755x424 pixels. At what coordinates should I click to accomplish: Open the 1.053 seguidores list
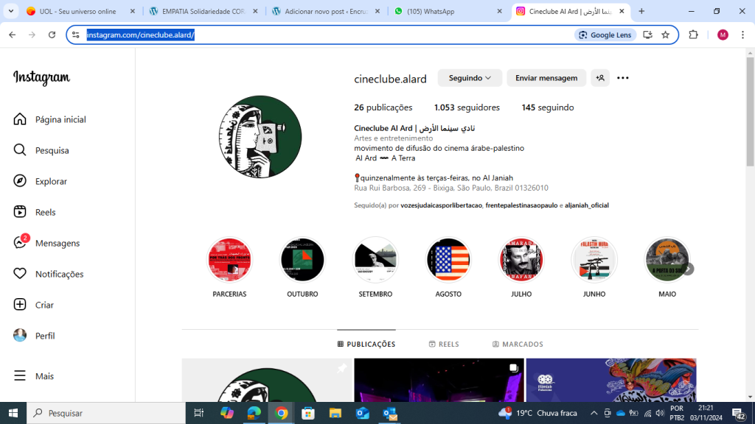click(x=467, y=107)
